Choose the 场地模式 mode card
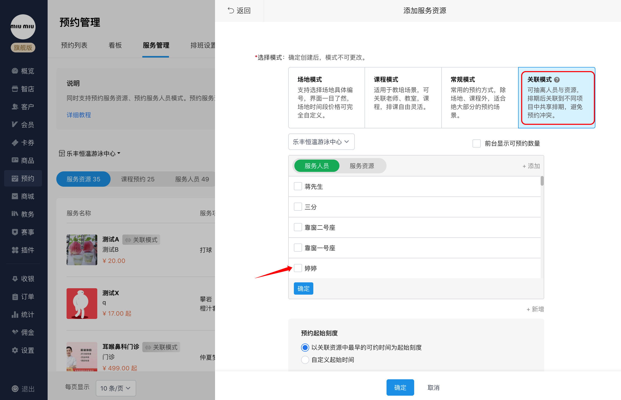Screen dimensions: 621x400 tap(326, 97)
